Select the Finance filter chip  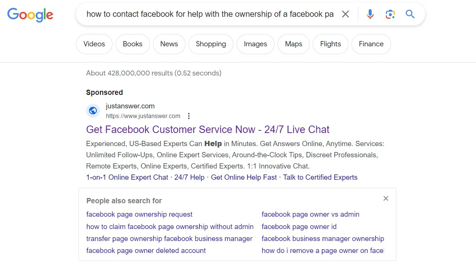coord(371,44)
